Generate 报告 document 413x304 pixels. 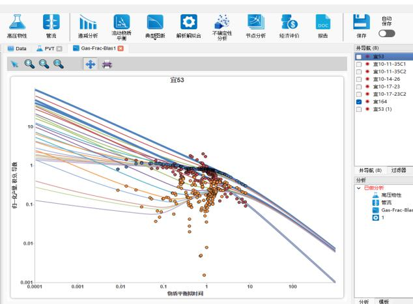pos(322,23)
